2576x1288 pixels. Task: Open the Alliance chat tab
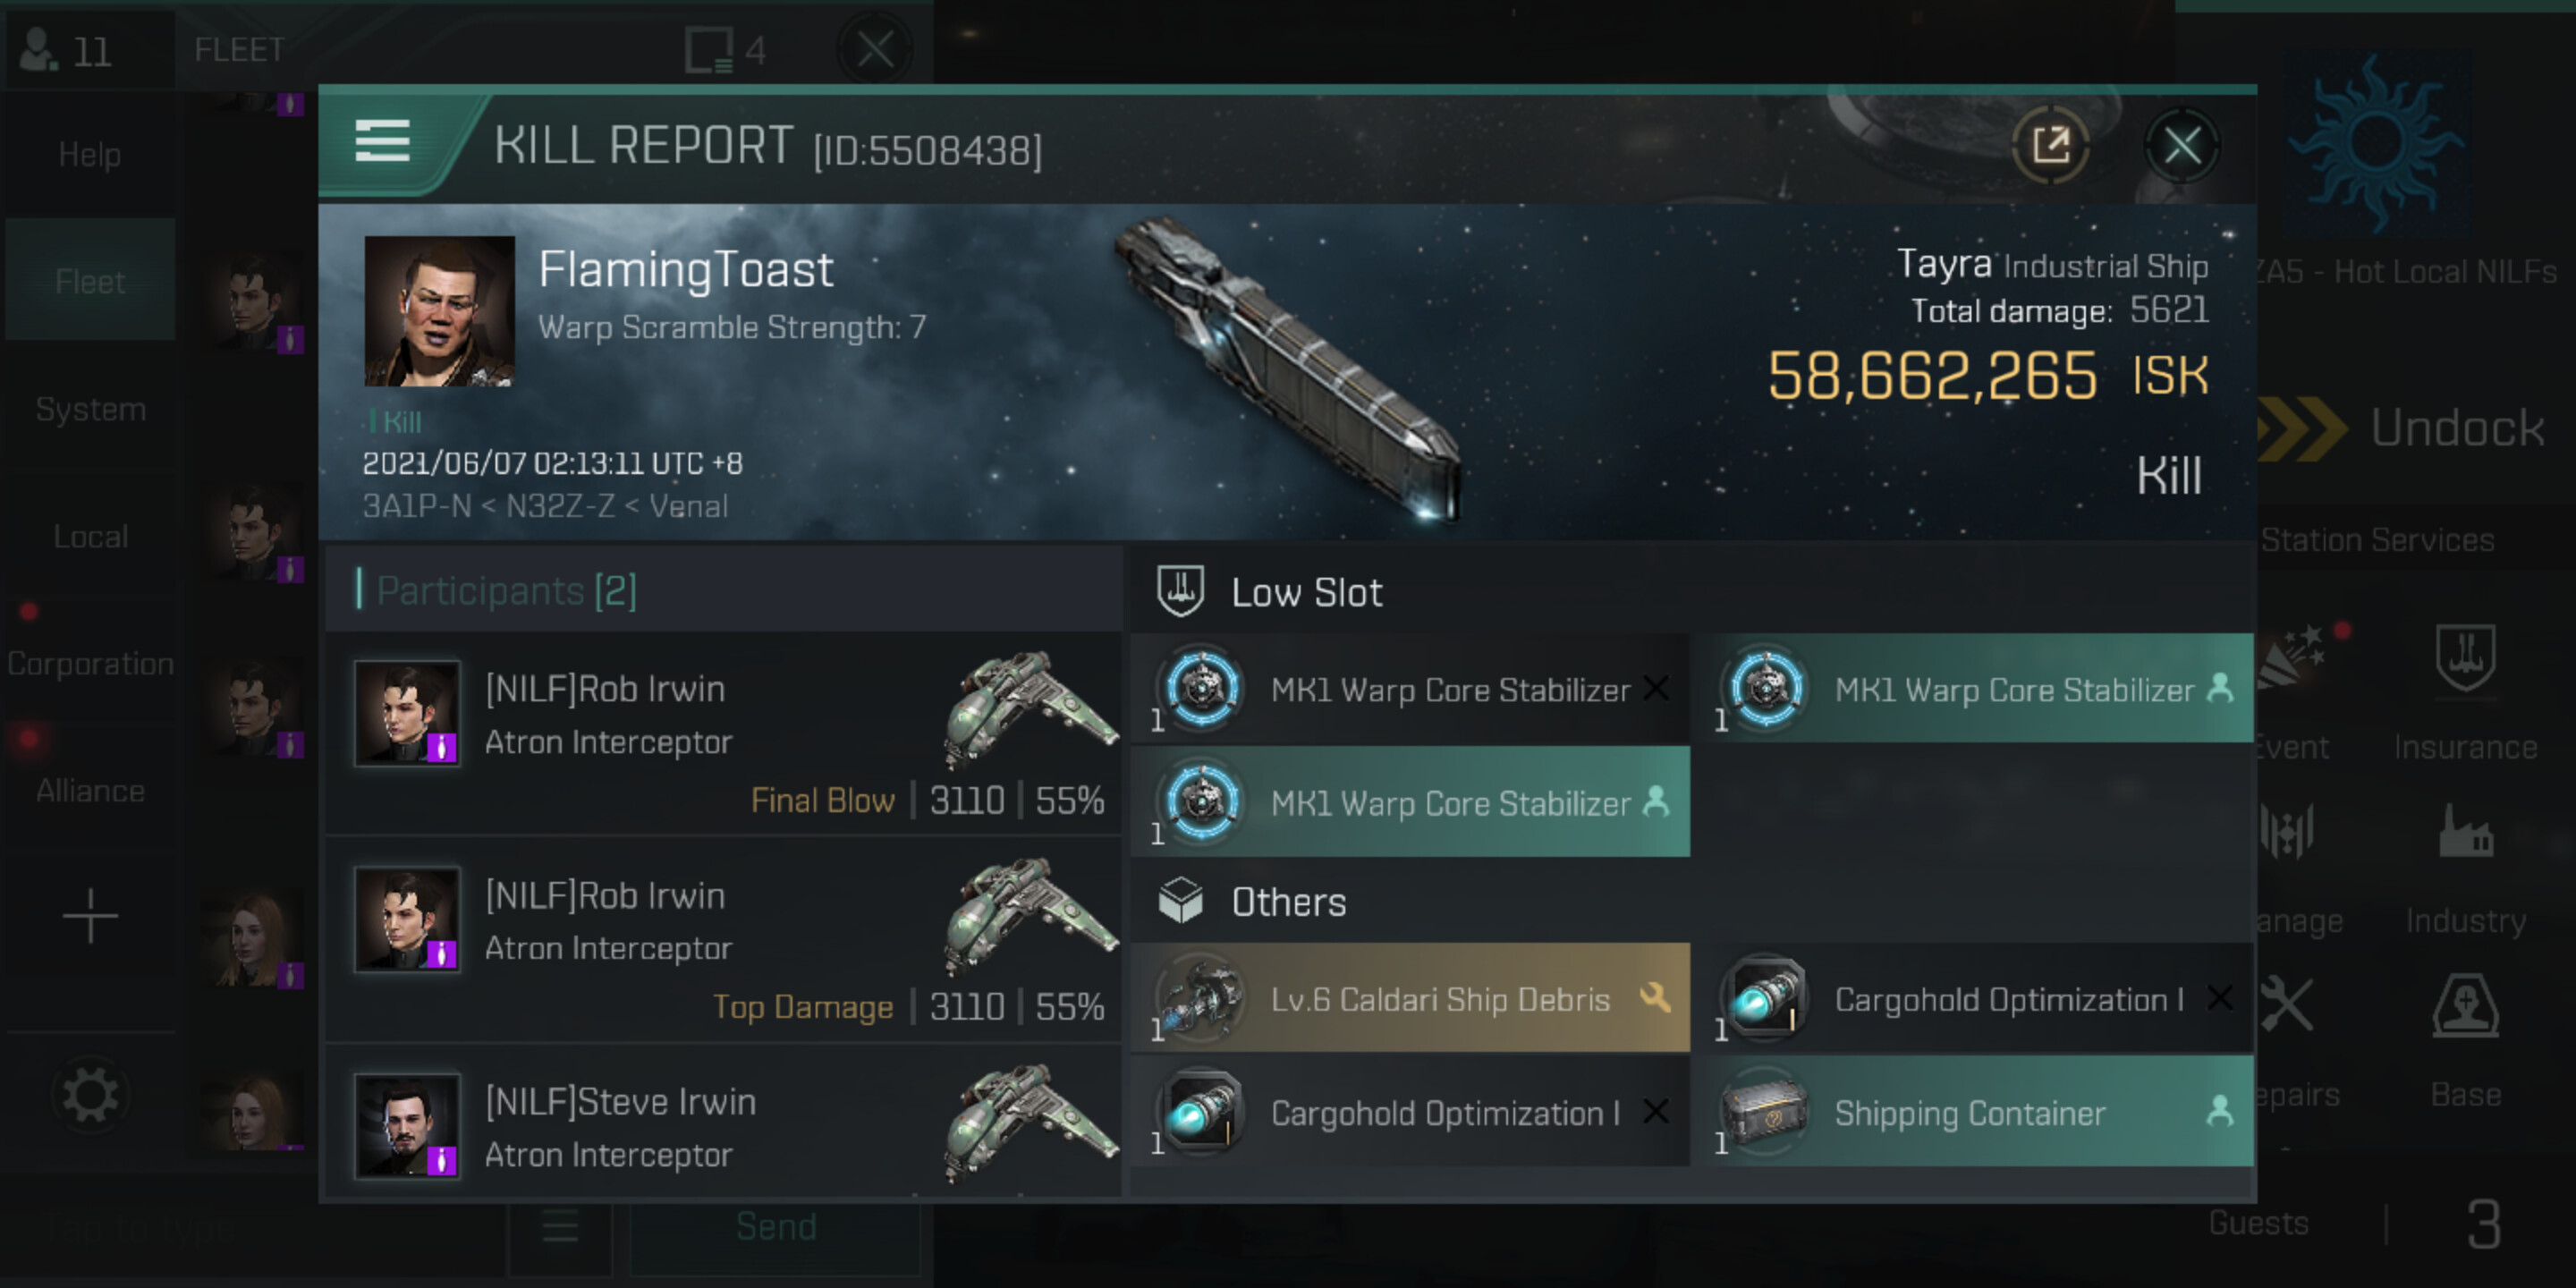click(x=90, y=790)
